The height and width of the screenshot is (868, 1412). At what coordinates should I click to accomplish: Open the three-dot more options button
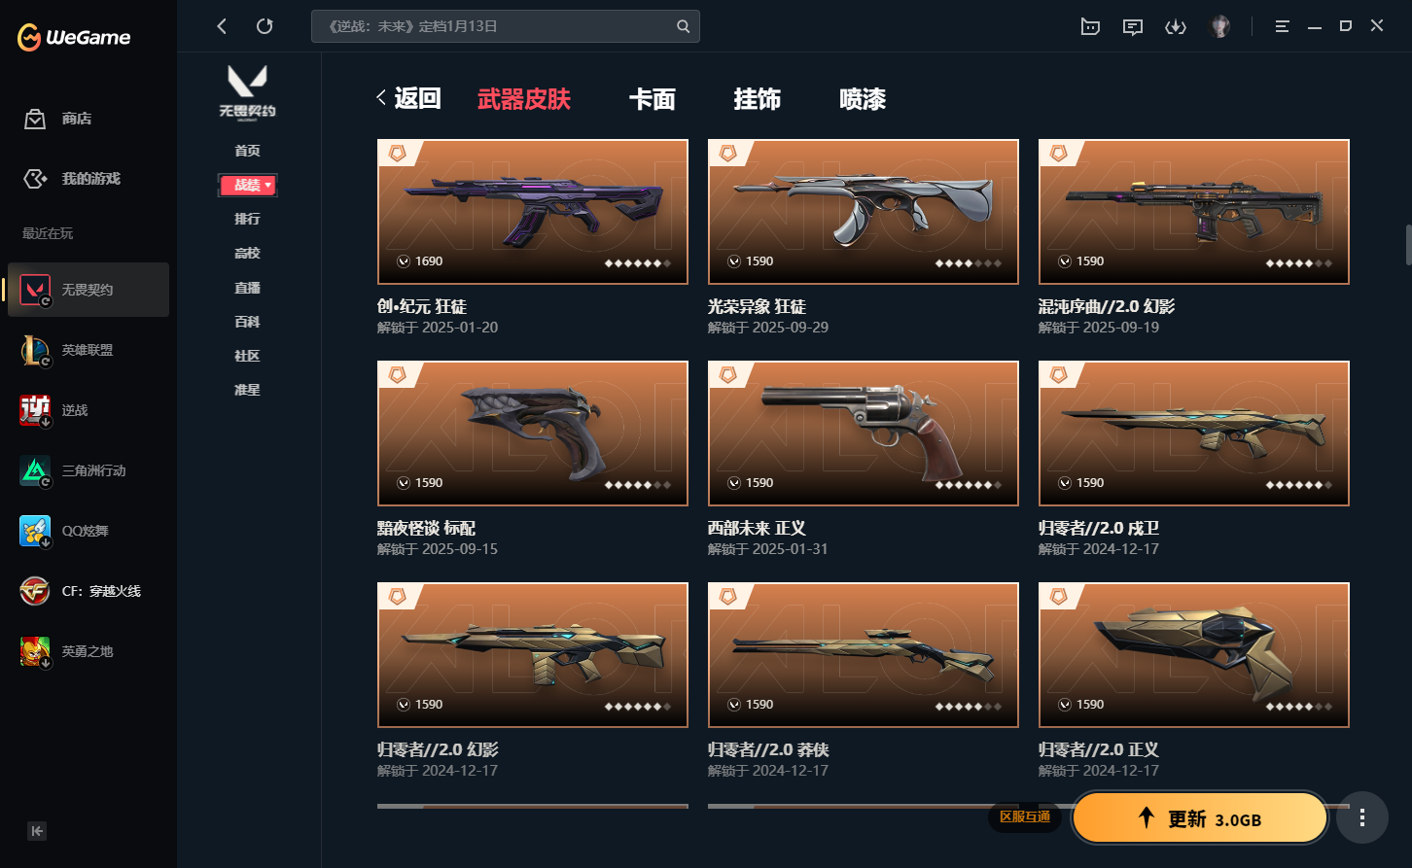(1361, 818)
